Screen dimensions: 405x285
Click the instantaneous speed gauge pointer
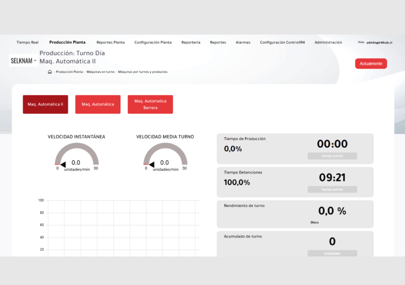tap(63, 162)
